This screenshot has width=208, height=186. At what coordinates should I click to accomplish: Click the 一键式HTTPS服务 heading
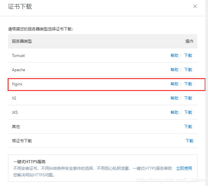coord(29,162)
